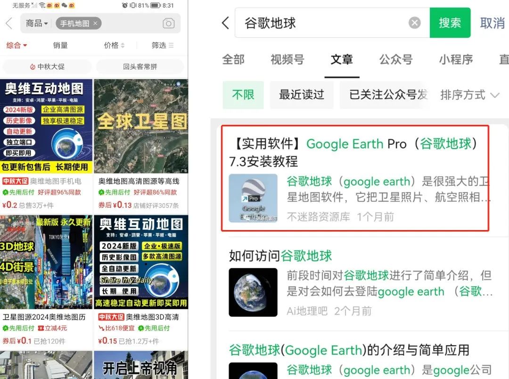Image resolution: width=509 pixels, height=379 pixels.
Task: Clear the 谷歌地球 search text
Action: [x=414, y=23]
